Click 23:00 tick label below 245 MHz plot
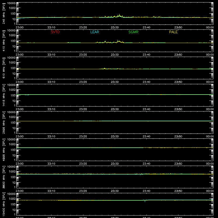The height and width of the screenshot is (218, 218). tap(20, 28)
